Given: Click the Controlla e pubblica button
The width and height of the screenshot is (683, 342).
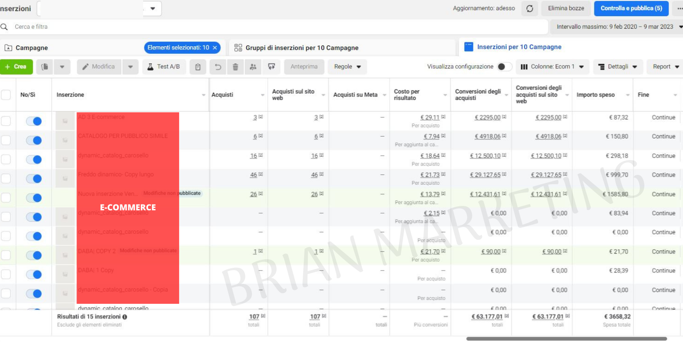Looking at the screenshot, I should point(631,9).
